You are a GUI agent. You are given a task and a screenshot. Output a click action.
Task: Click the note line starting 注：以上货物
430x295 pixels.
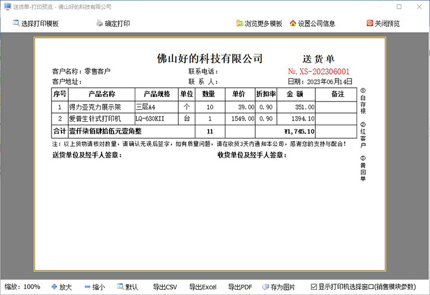200,144
